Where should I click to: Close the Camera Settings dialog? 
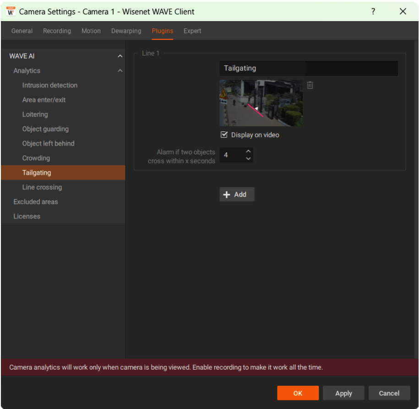point(403,11)
